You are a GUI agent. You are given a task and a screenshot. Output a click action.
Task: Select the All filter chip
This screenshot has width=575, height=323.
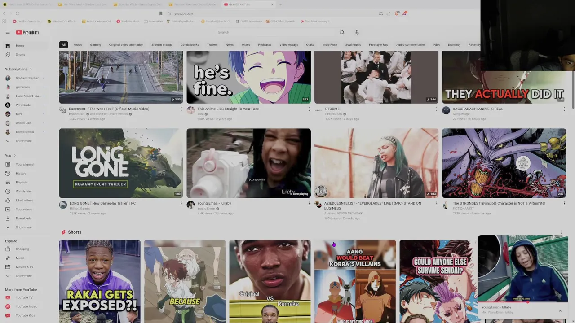pos(63,45)
